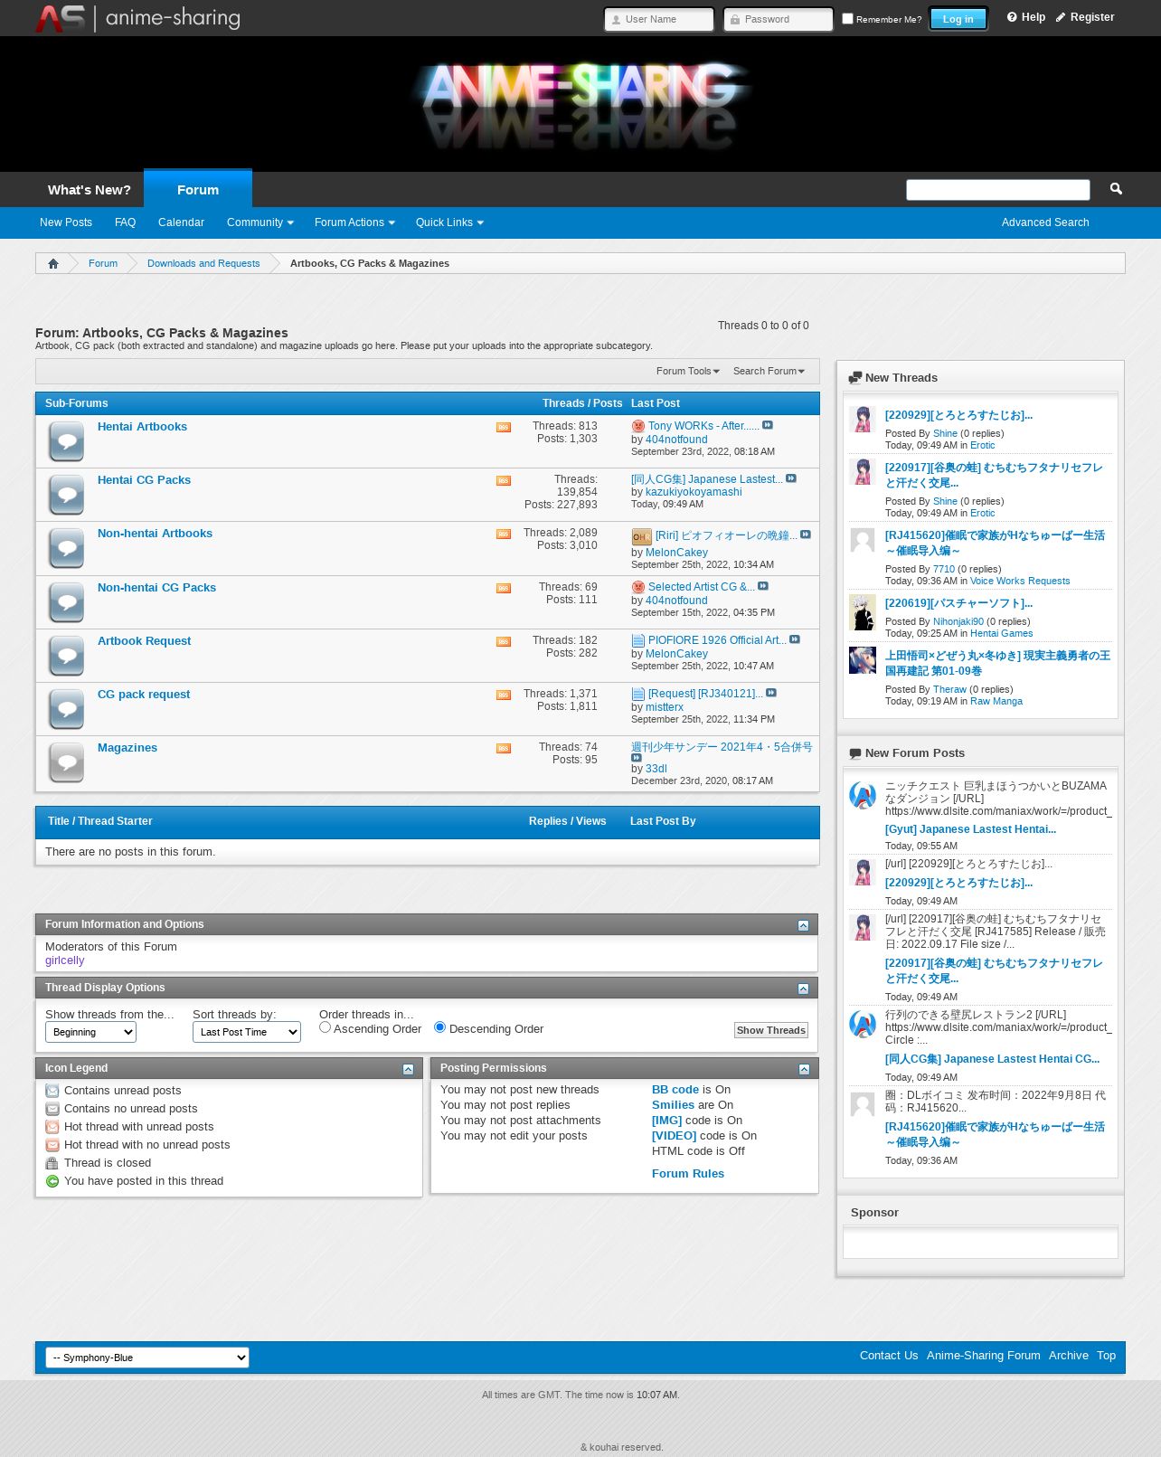Click the search magnifier icon
This screenshot has width=1161, height=1457.
pos(1116,189)
